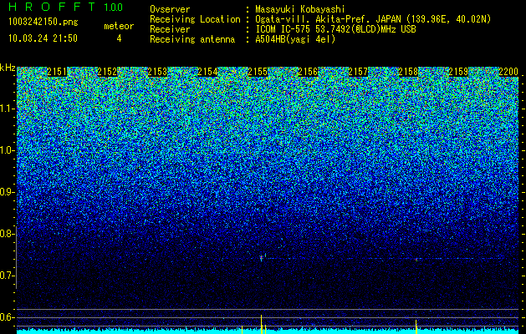526x334 pixels.
Task: Click the 0.7 kHz axis label
Action: [7, 276]
